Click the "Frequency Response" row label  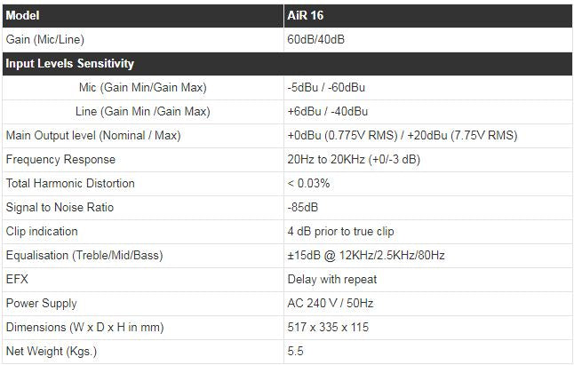(60, 160)
